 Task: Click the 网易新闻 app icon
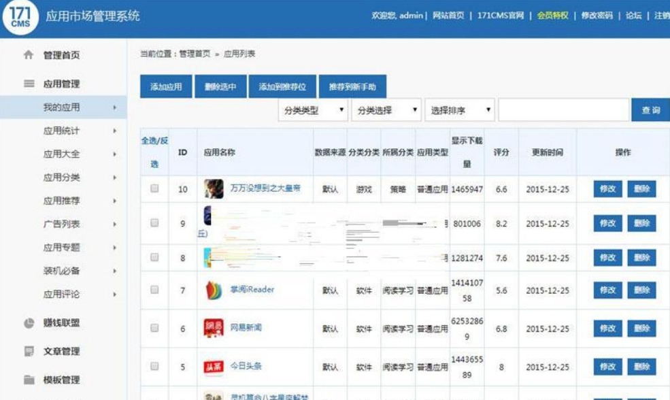[x=214, y=329]
